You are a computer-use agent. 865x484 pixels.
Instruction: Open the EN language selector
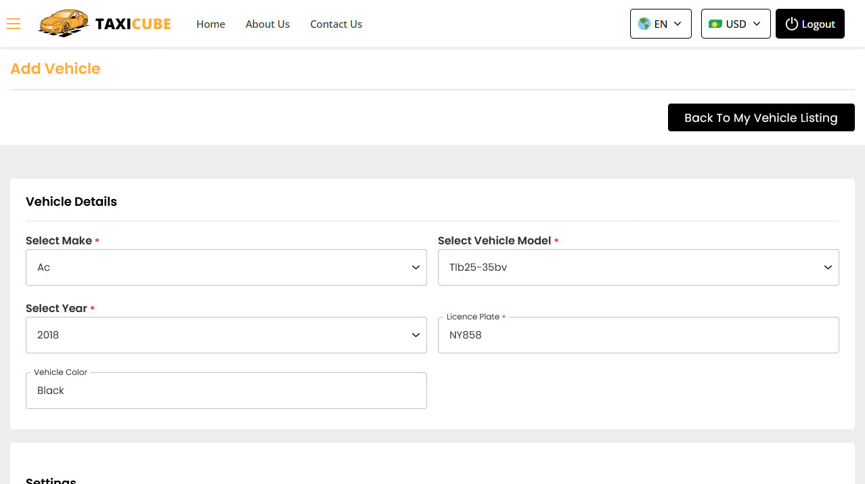click(660, 24)
